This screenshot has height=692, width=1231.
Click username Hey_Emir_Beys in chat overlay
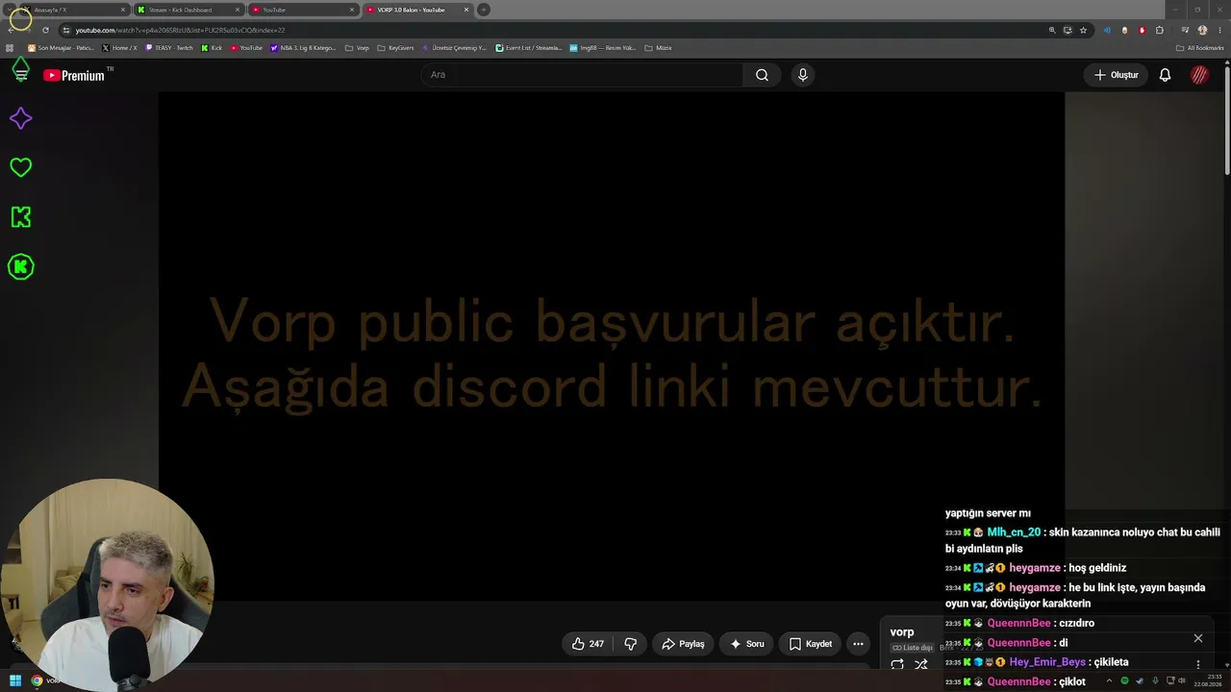click(1047, 662)
